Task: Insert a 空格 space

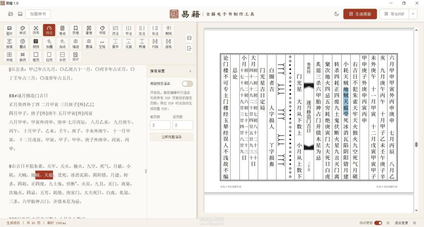Action: click(x=102, y=43)
